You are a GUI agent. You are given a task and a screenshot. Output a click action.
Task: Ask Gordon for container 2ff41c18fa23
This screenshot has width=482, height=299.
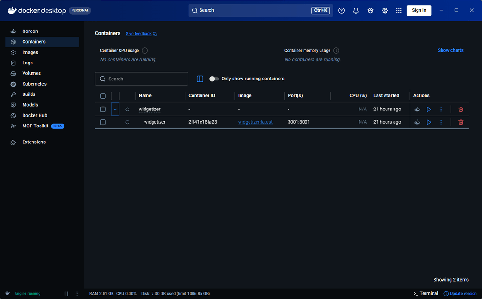(417, 122)
